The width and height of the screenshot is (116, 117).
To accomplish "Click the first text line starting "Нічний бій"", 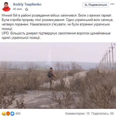I will 57,15.
